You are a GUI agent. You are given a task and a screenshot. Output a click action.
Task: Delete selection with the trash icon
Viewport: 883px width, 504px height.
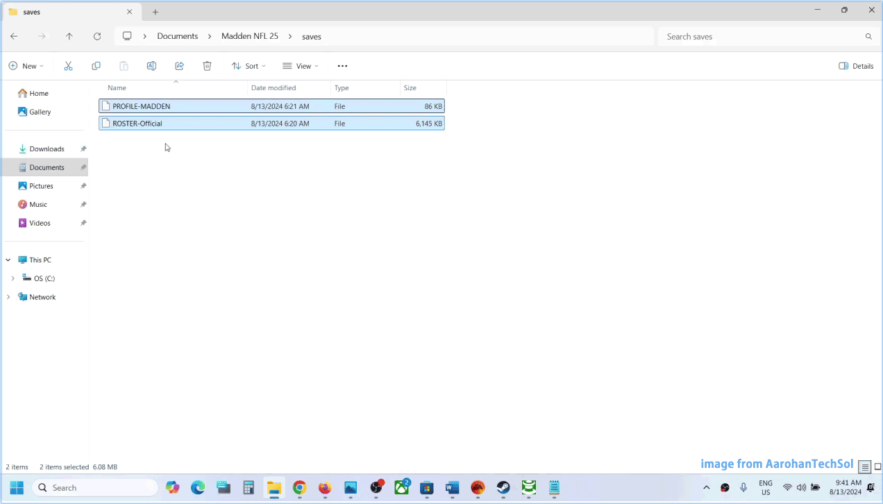(207, 66)
